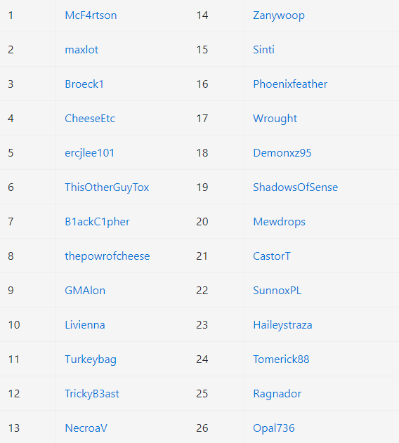Open thepowrofcheese profile
The image size is (399, 443).
(107, 256)
